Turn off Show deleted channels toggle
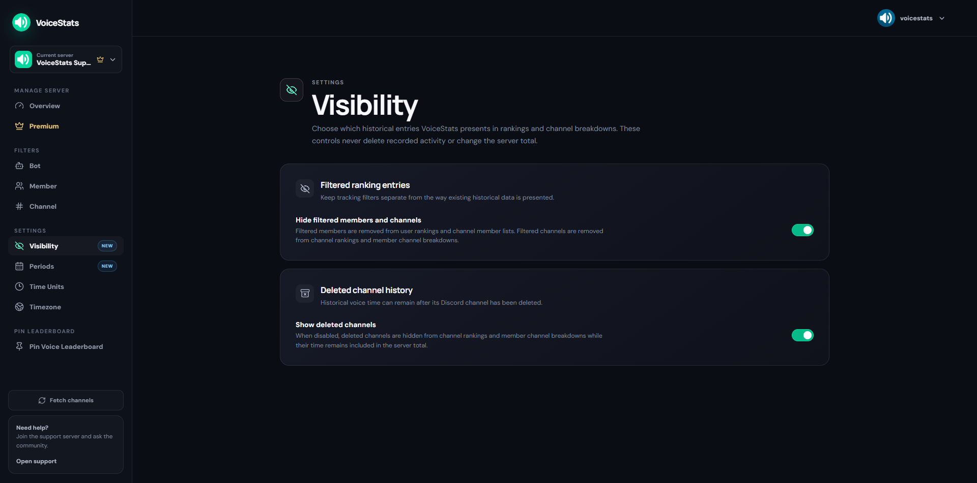 (802, 335)
